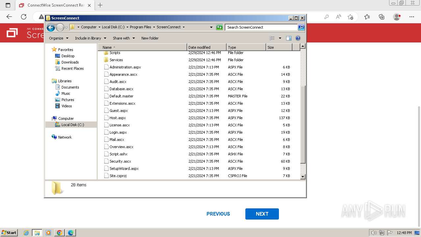Image resolution: width=421 pixels, height=237 pixels.
Task: Select Host.aspx file
Action: click(117, 118)
